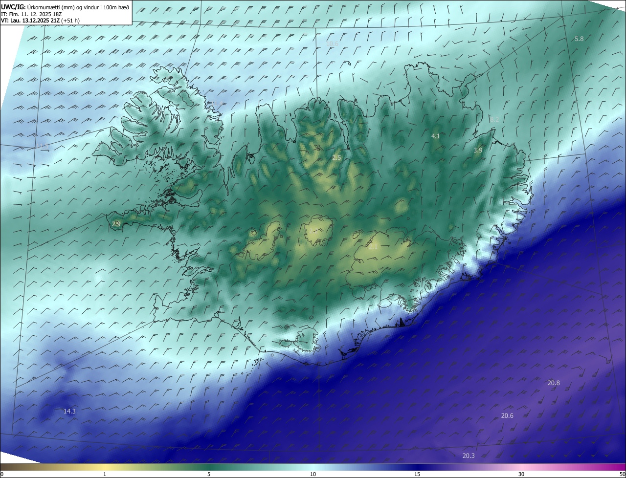Click the '1' tick label on the colour scale

[x=105, y=474]
